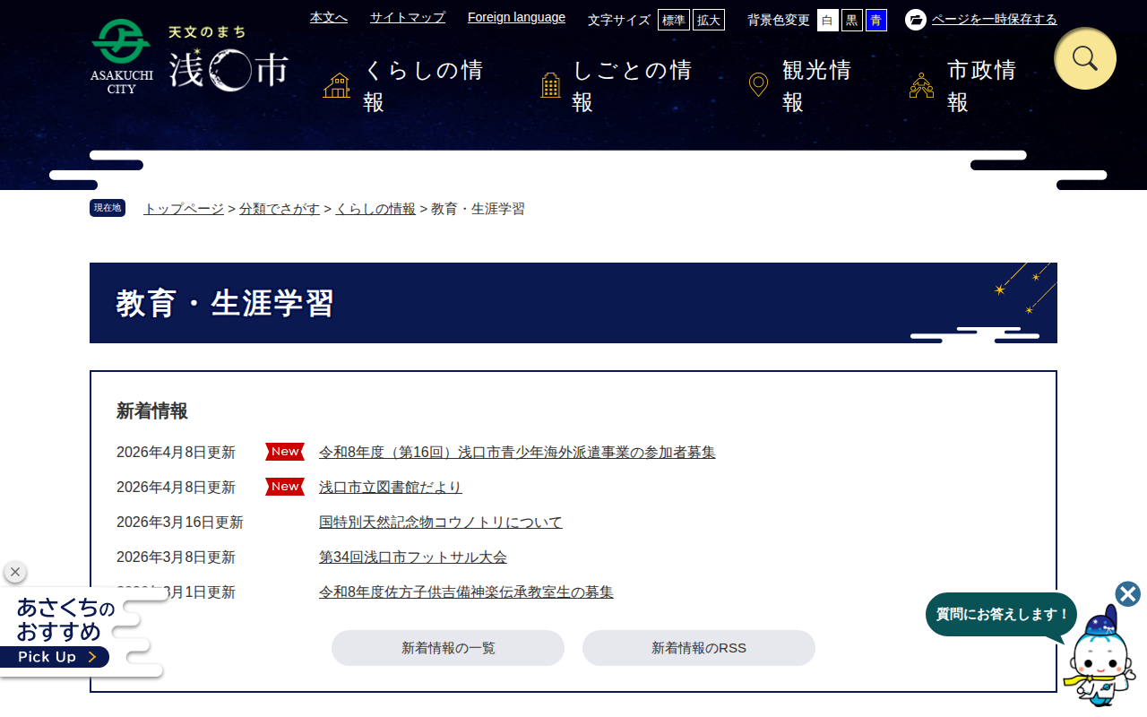This screenshot has height=717, width=1147.
Task: Open the chatbot mascot character
Action: [1100, 656]
